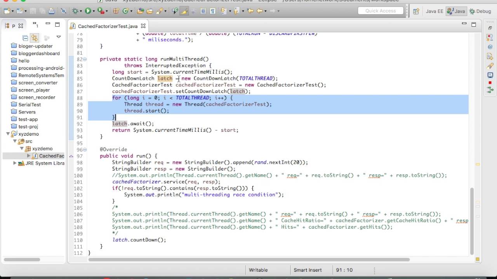Click the Package Explorer horizontal scrollbar
This screenshot has width=497, height=279.
pyautogui.click(x=22, y=260)
